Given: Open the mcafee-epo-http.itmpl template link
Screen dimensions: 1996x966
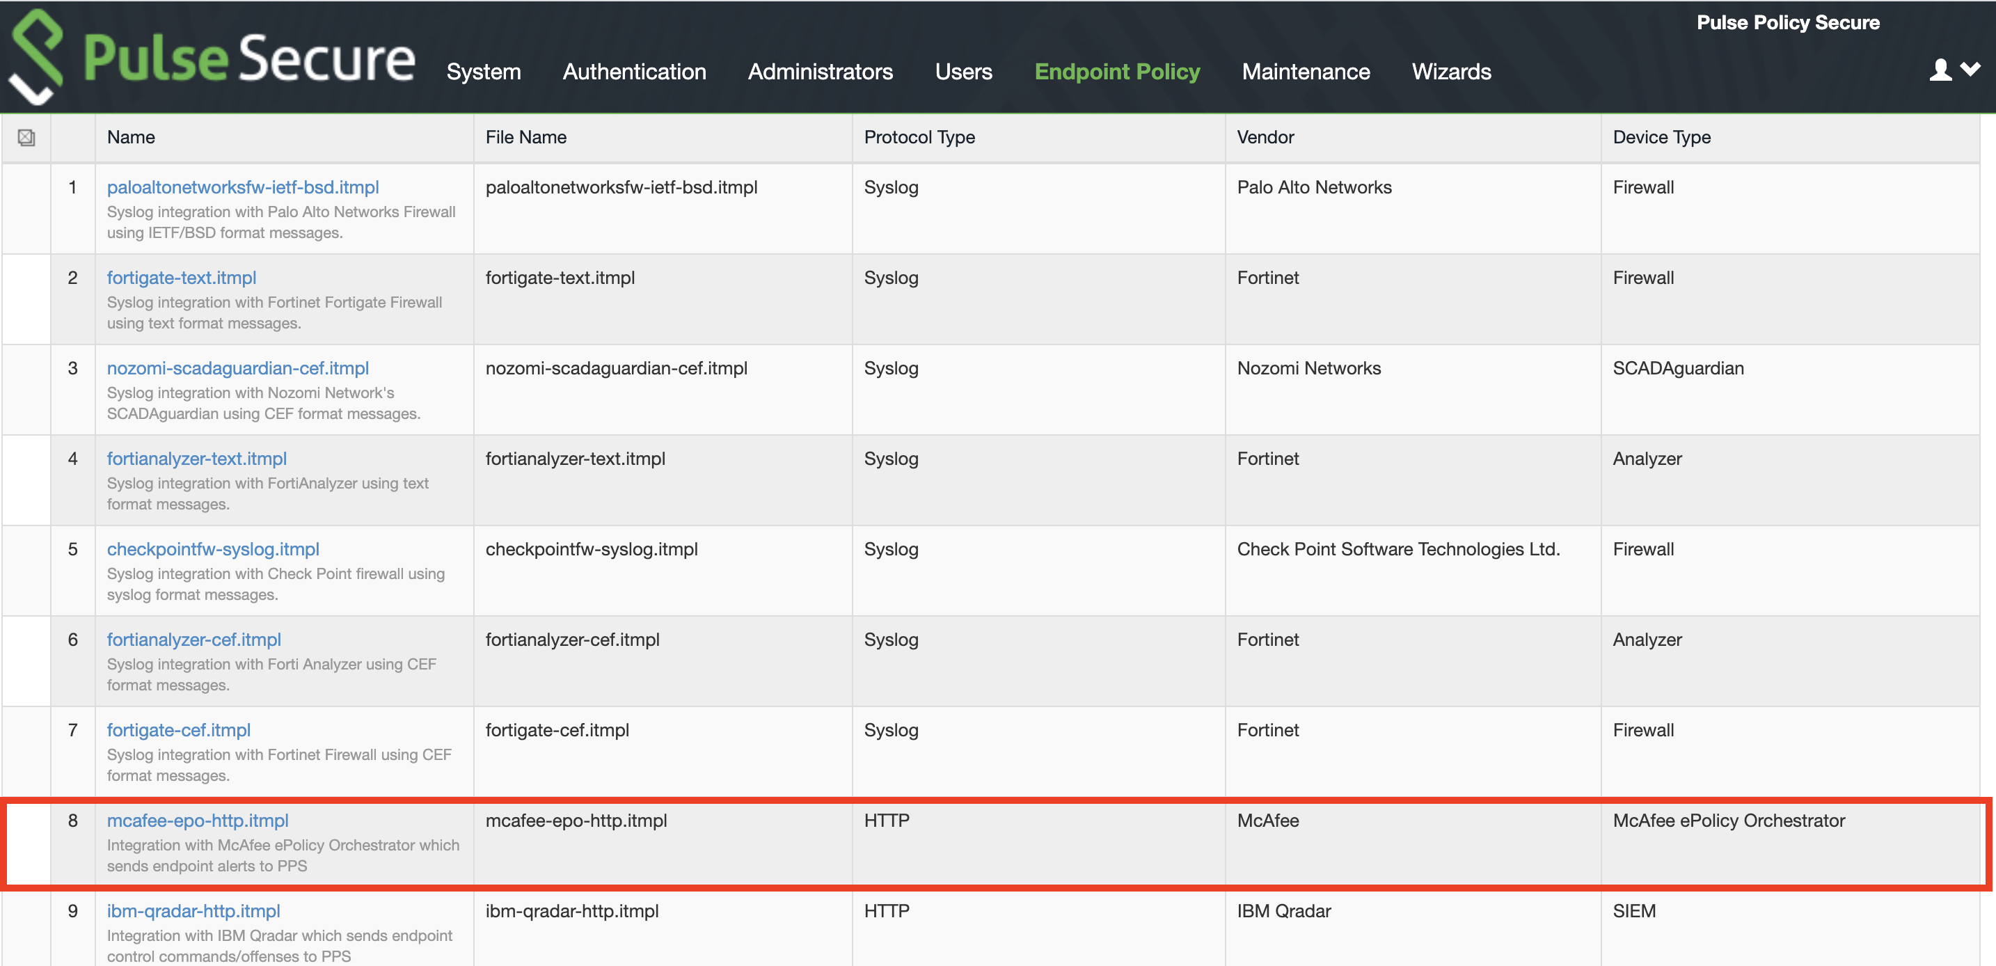Looking at the screenshot, I should tap(198, 821).
